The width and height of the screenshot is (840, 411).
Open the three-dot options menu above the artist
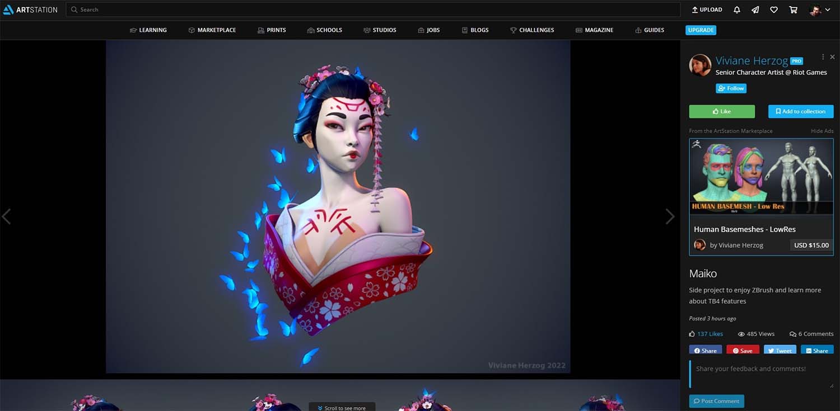click(x=823, y=56)
